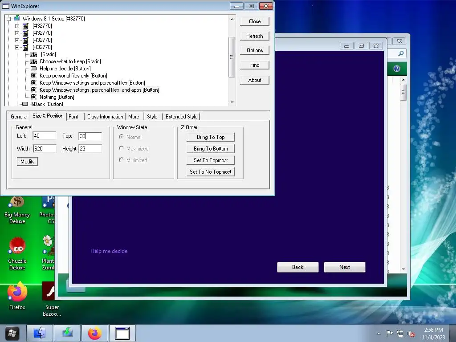Click the muted volume tray icon
456x342 pixels.
point(411,334)
